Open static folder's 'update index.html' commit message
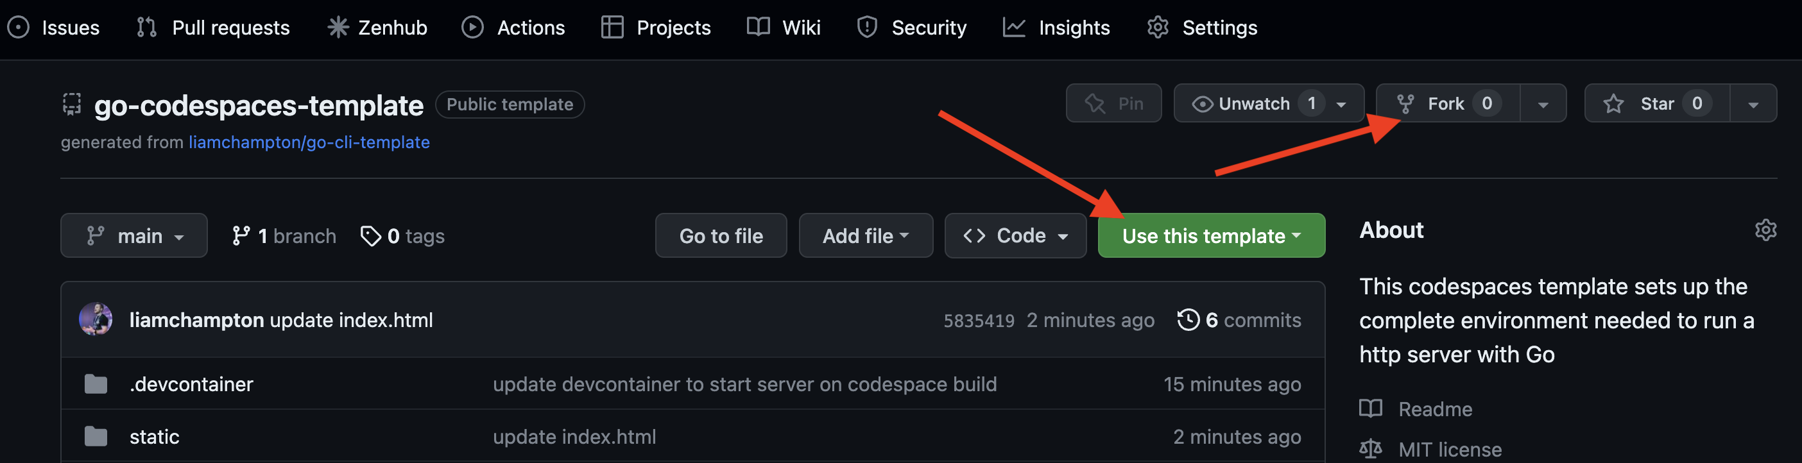This screenshot has height=463, width=1802. pyautogui.click(x=574, y=437)
